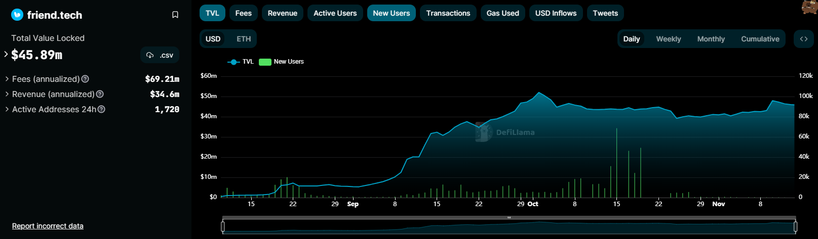The height and width of the screenshot is (239, 818).
Task: Open Report incorrect data link
Action: pyautogui.click(x=48, y=226)
